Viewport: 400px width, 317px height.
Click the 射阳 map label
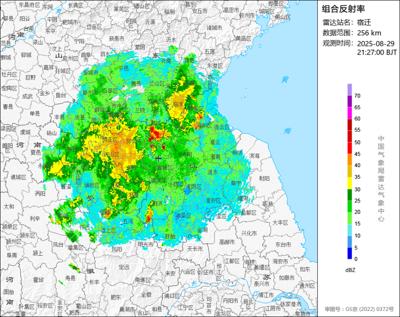point(264,179)
